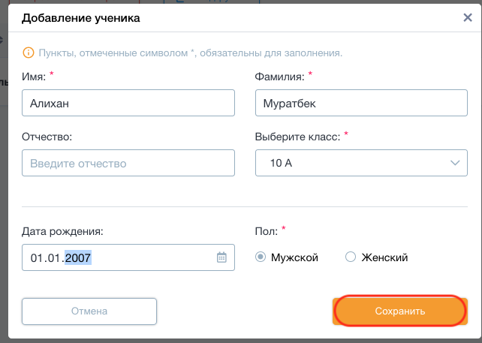Open the Выберите класс box showing 10 А
Image resolution: width=482 pixels, height=343 pixels.
(361, 163)
